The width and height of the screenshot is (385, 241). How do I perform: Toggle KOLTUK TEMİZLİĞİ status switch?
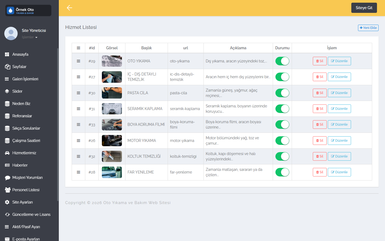pos(282,156)
